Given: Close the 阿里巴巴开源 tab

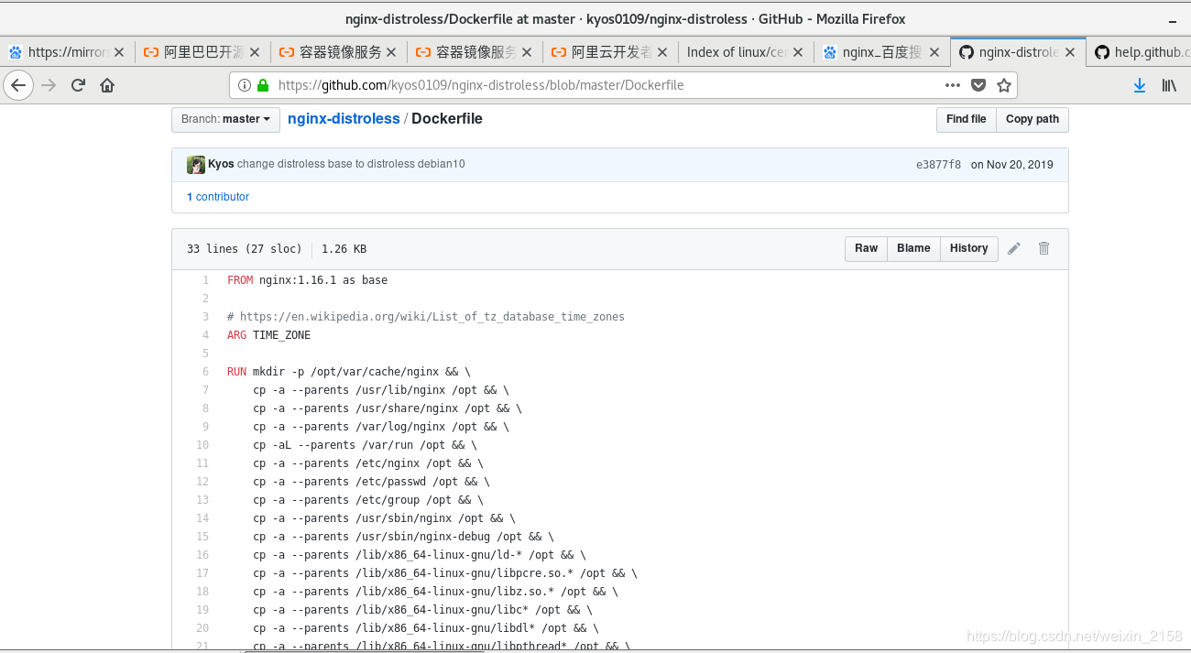Looking at the screenshot, I should click(x=255, y=52).
